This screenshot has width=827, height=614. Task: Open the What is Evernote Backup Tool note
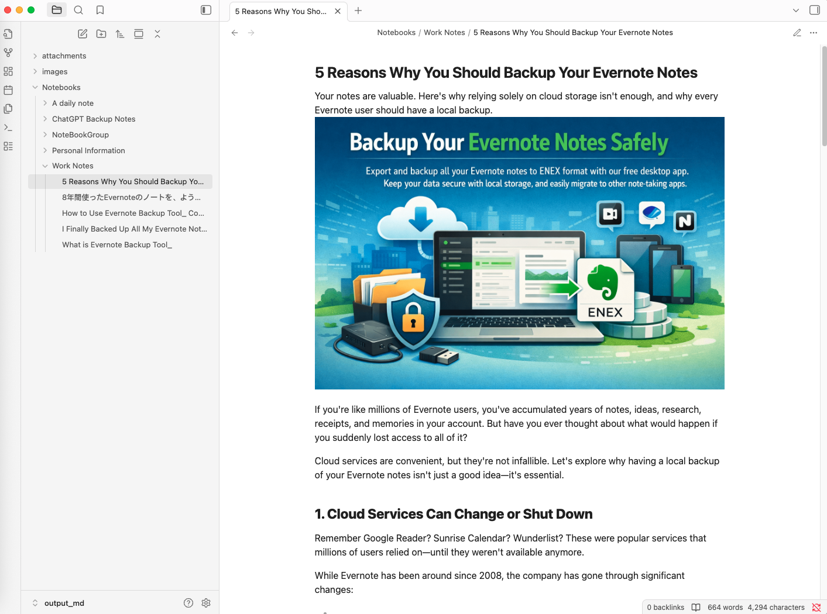[117, 245]
